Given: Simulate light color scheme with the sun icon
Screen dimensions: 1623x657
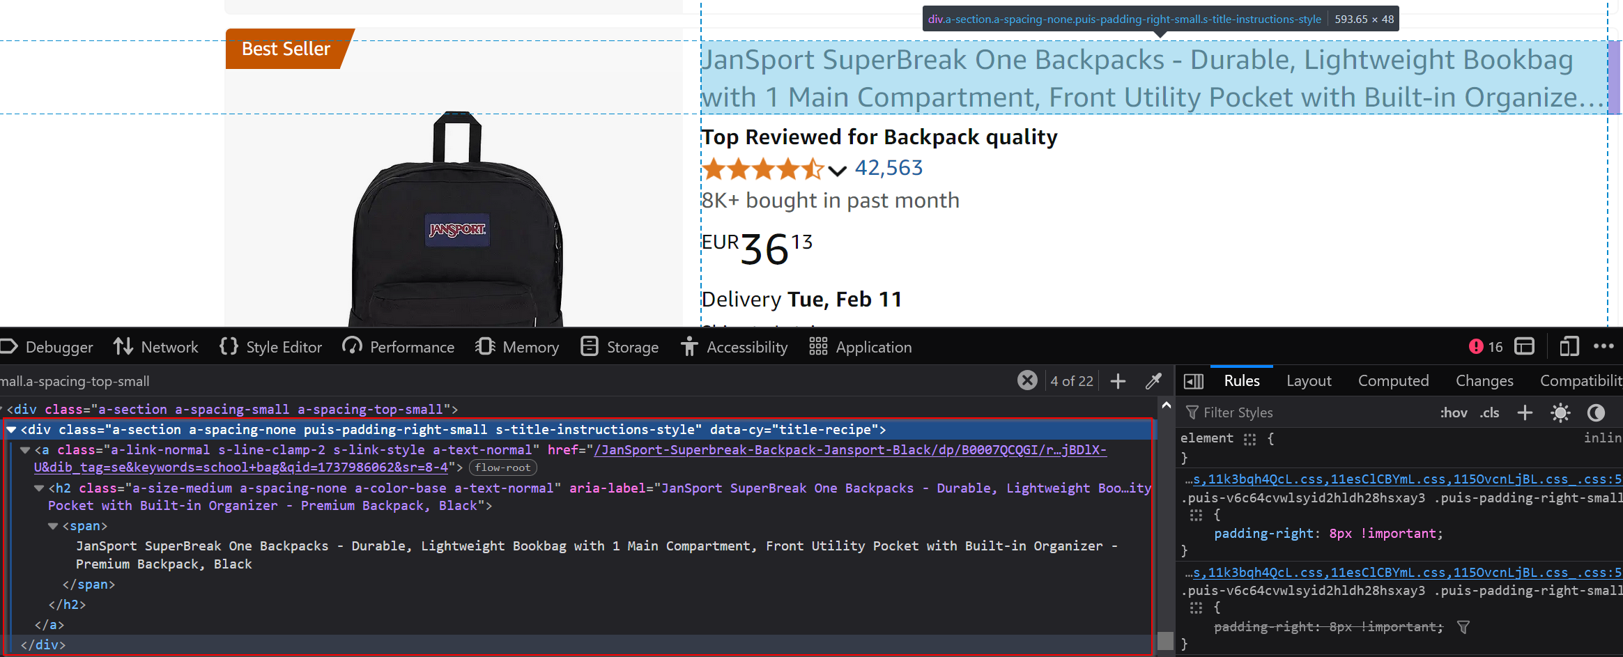Looking at the screenshot, I should pos(1560,412).
